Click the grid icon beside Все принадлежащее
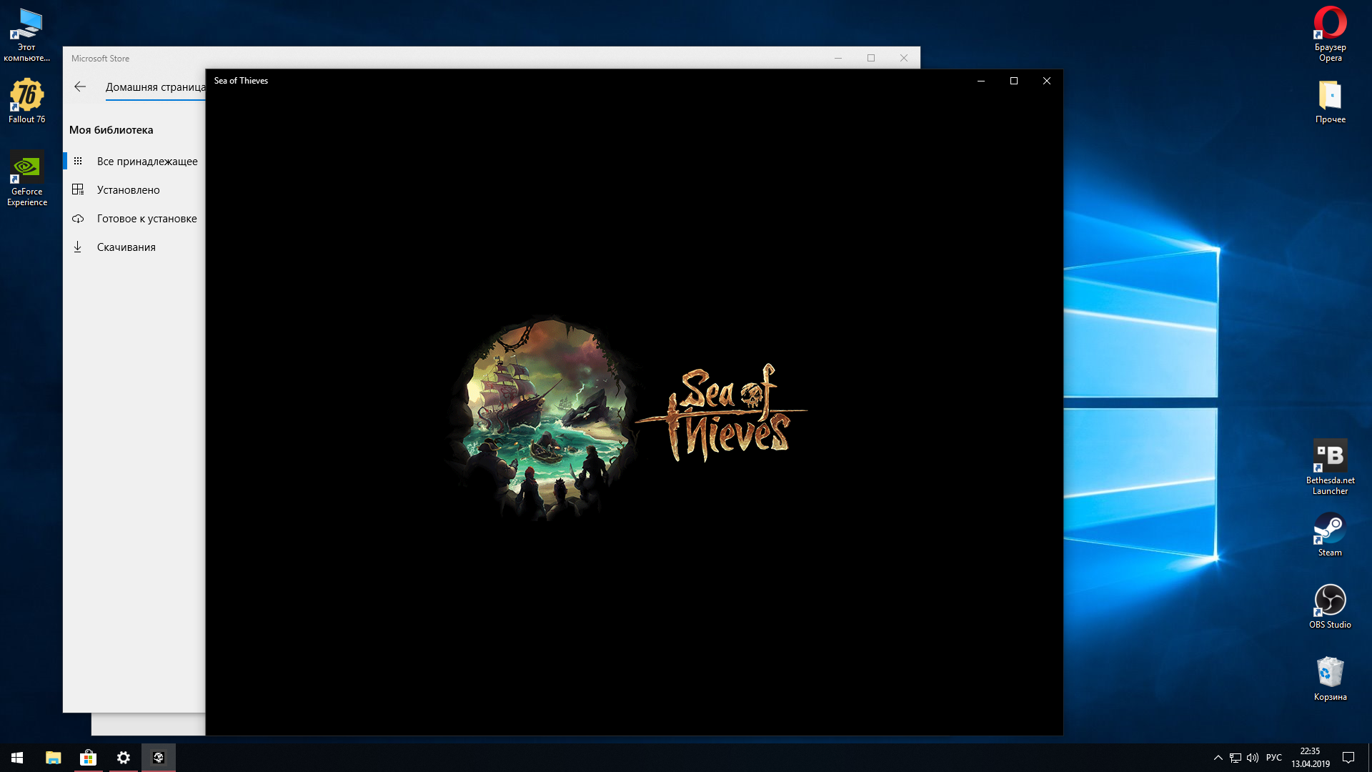The width and height of the screenshot is (1372, 772). click(x=78, y=162)
